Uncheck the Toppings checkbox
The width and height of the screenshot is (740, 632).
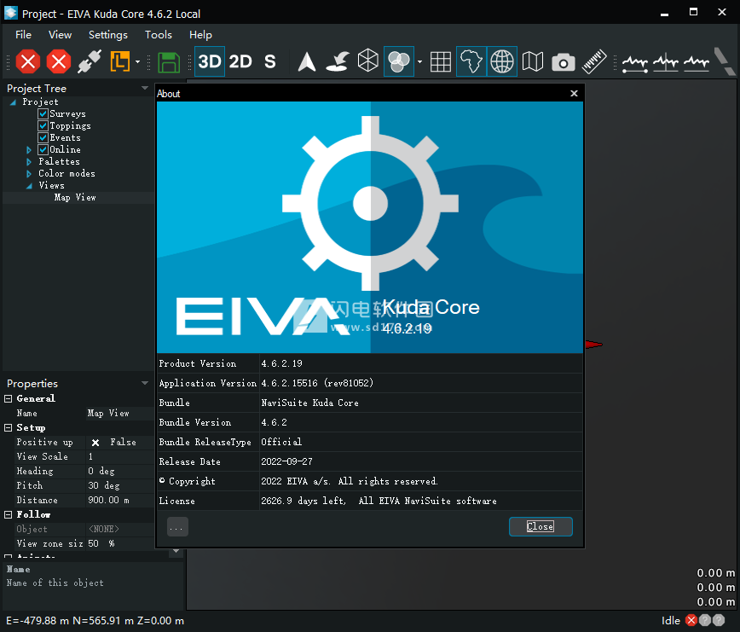pyautogui.click(x=43, y=125)
